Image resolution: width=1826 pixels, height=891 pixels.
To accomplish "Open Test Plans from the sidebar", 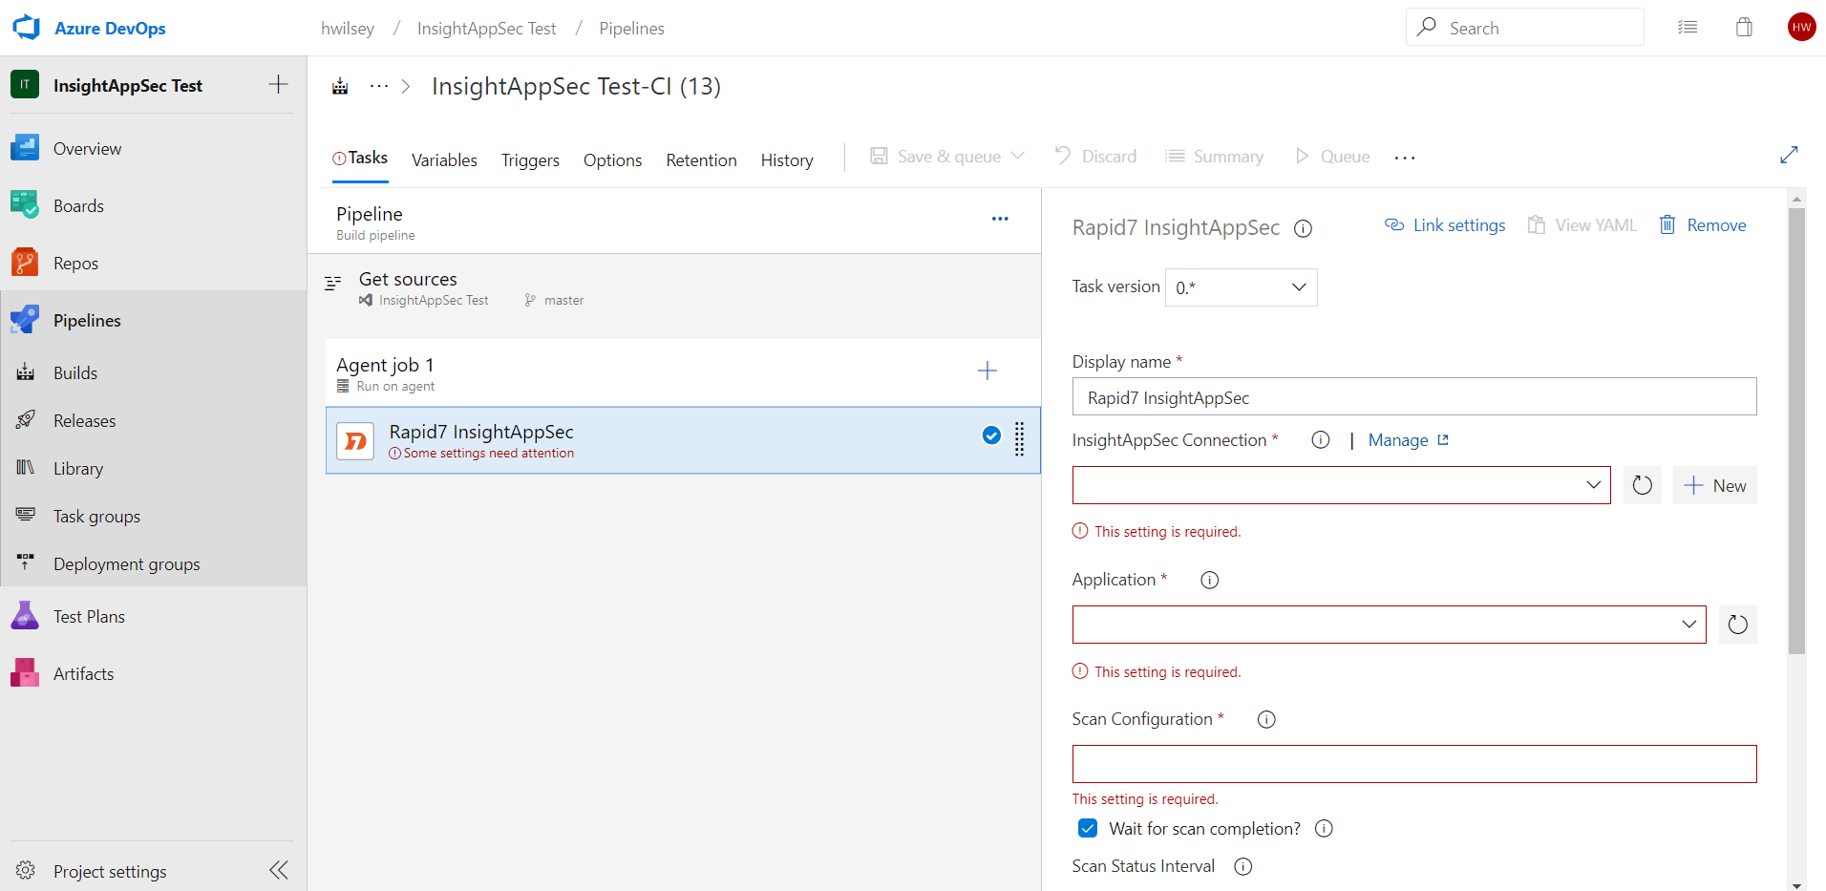I will [x=89, y=617].
